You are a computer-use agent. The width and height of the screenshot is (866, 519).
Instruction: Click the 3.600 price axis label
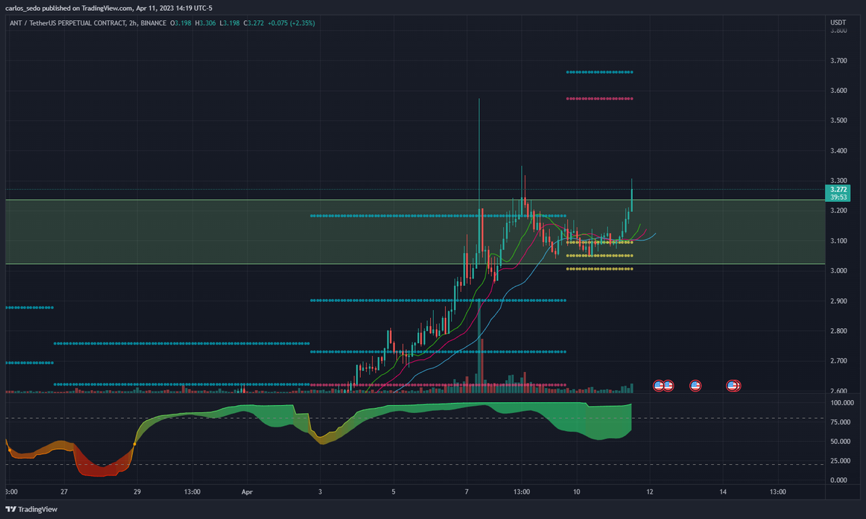click(x=838, y=91)
